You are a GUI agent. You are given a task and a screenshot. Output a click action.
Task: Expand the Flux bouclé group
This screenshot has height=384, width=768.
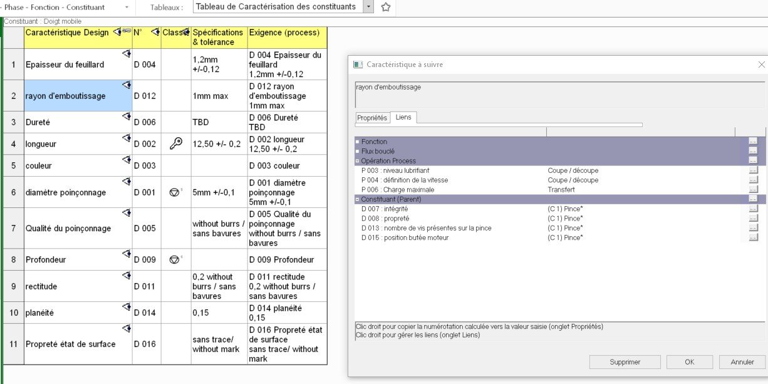[357, 152]
